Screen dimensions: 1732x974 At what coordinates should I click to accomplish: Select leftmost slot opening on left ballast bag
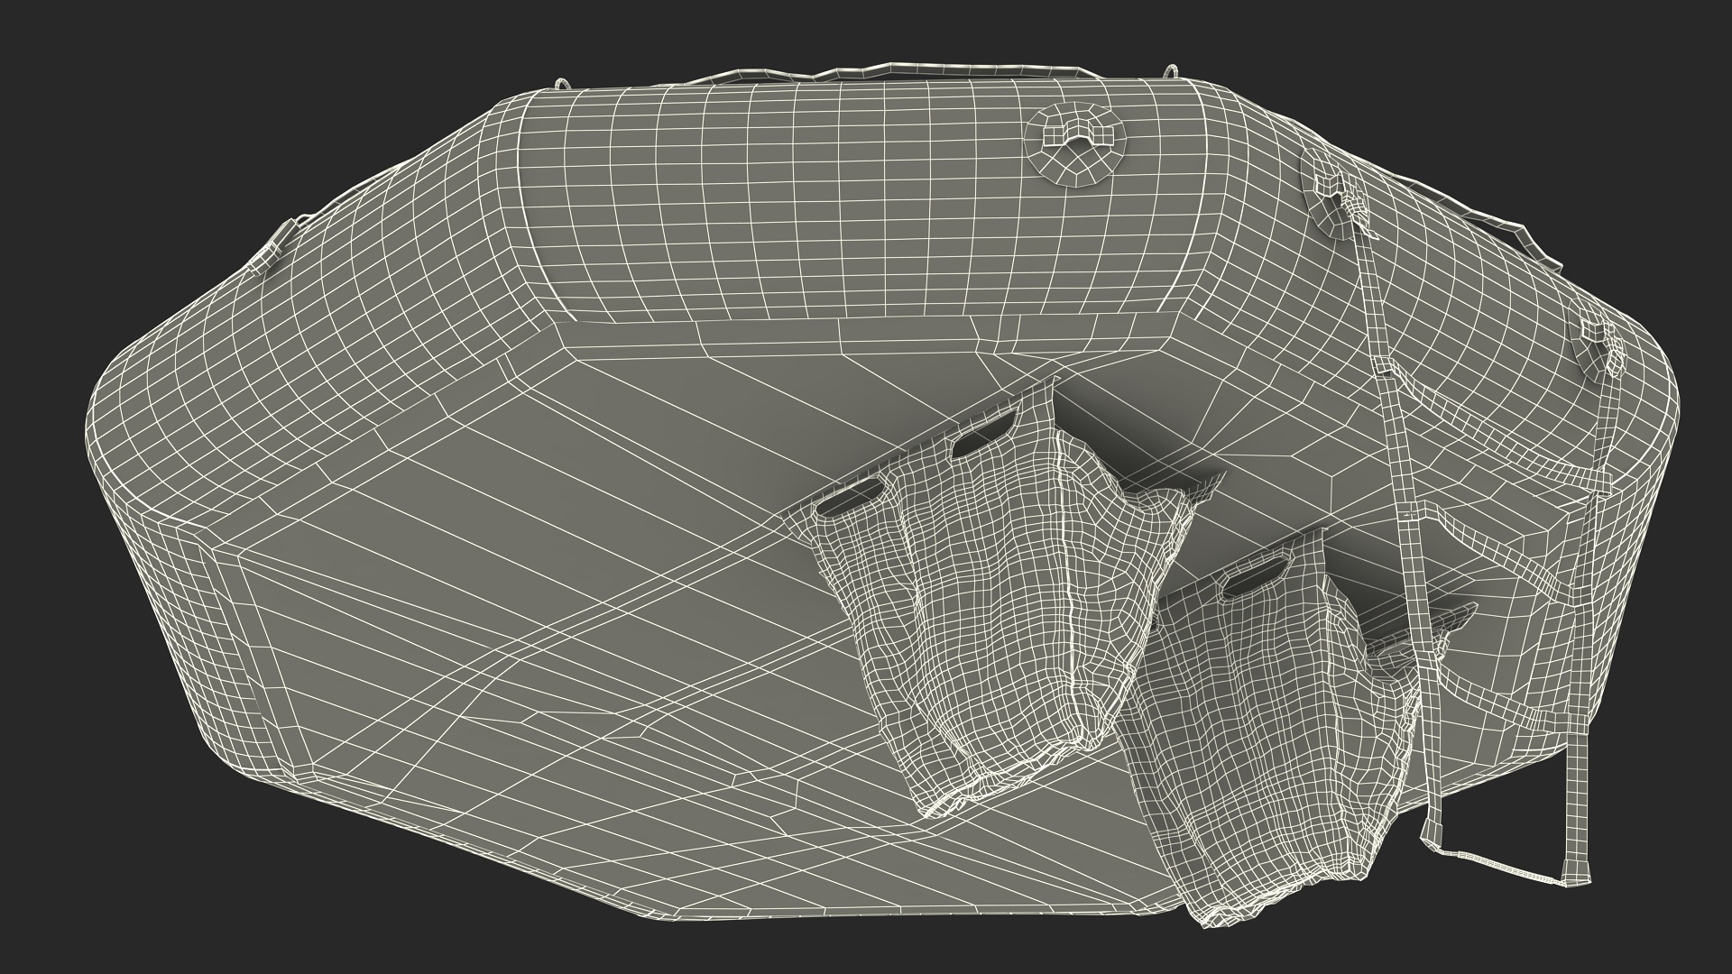[x=849, y=496]
